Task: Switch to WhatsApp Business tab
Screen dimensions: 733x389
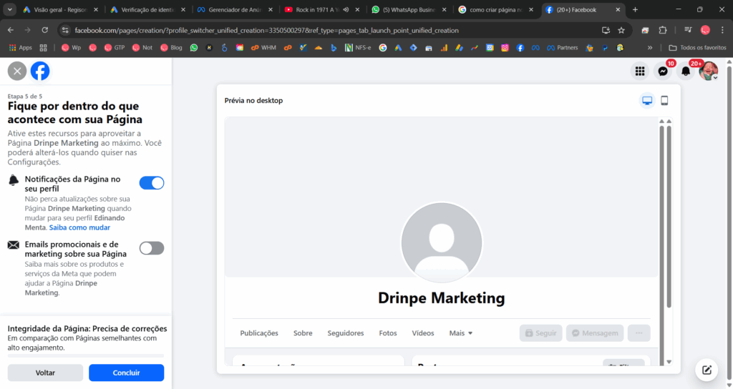Action: tap(409, 9)
